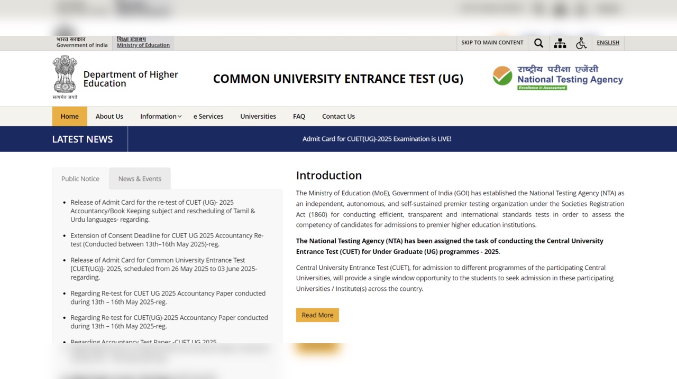Screen dimensions: 677x379
Task: Click Skip to Main Content link
Action: click(x=492, y=43)
